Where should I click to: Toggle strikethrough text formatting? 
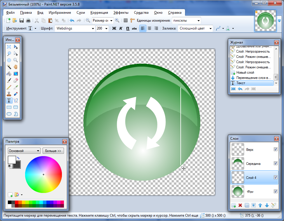(x=134, y=28)
